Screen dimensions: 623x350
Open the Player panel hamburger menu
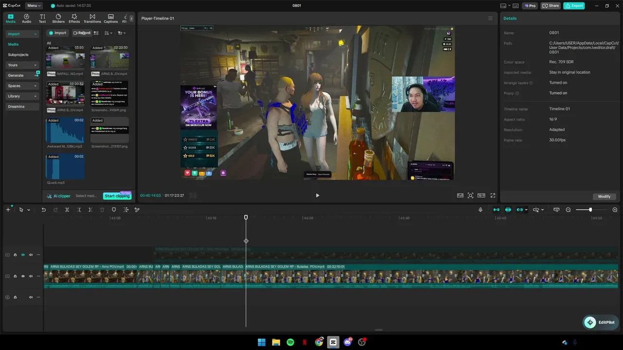(x=490, y=18)
